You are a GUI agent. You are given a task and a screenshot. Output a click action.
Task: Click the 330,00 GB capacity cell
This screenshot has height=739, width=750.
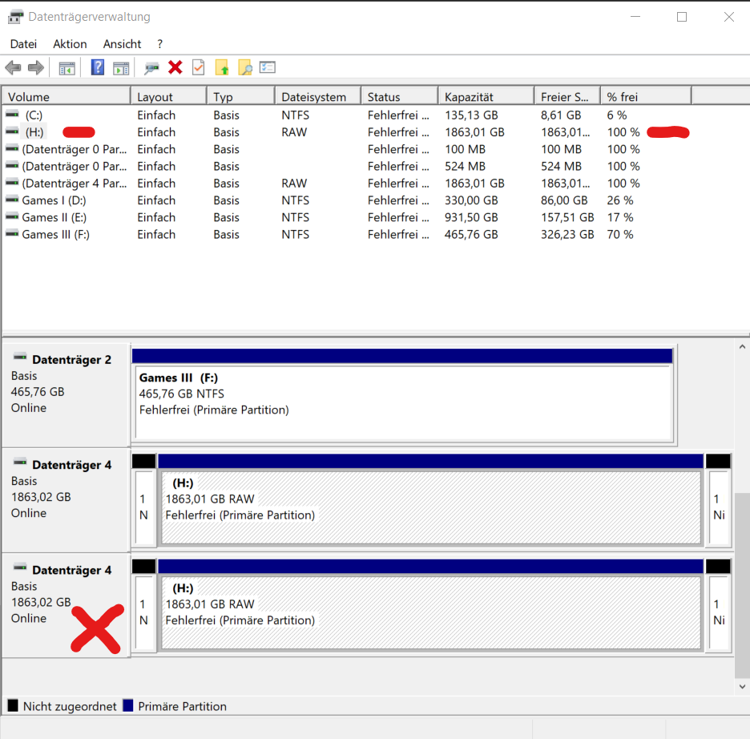[x=471, y=200]
